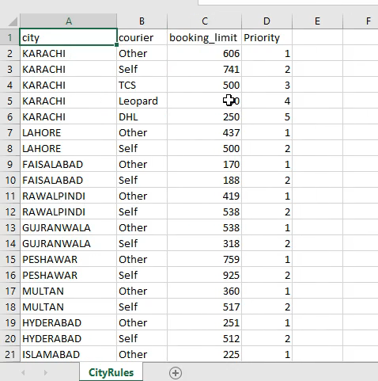The image size is (378, 381).
Task: Click the city header cell A1
Action: point(68,37)
